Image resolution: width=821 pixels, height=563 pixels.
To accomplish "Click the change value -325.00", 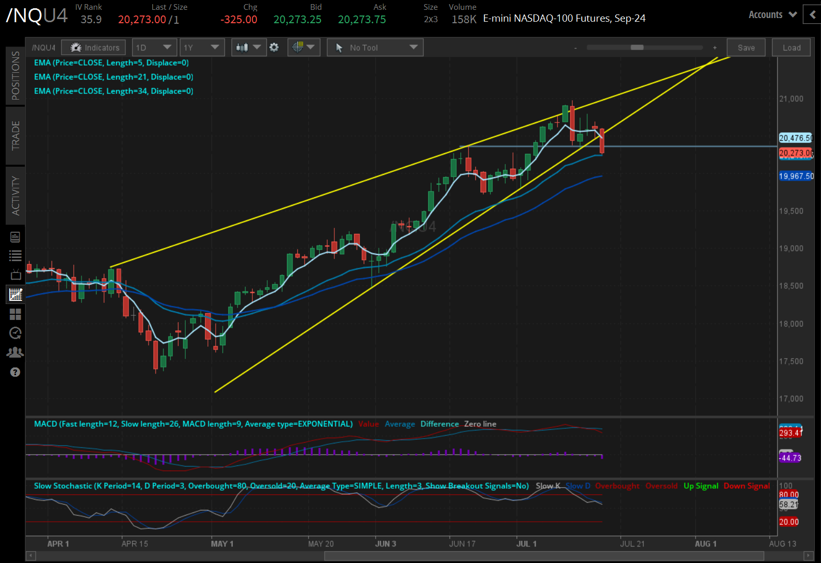I will pyautogui.click(x=239, y=20).
